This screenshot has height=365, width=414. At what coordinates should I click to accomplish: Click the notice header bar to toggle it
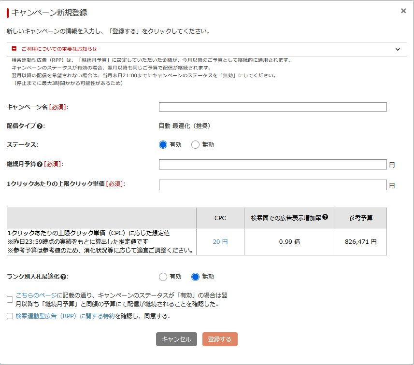[x=193, y=48]
